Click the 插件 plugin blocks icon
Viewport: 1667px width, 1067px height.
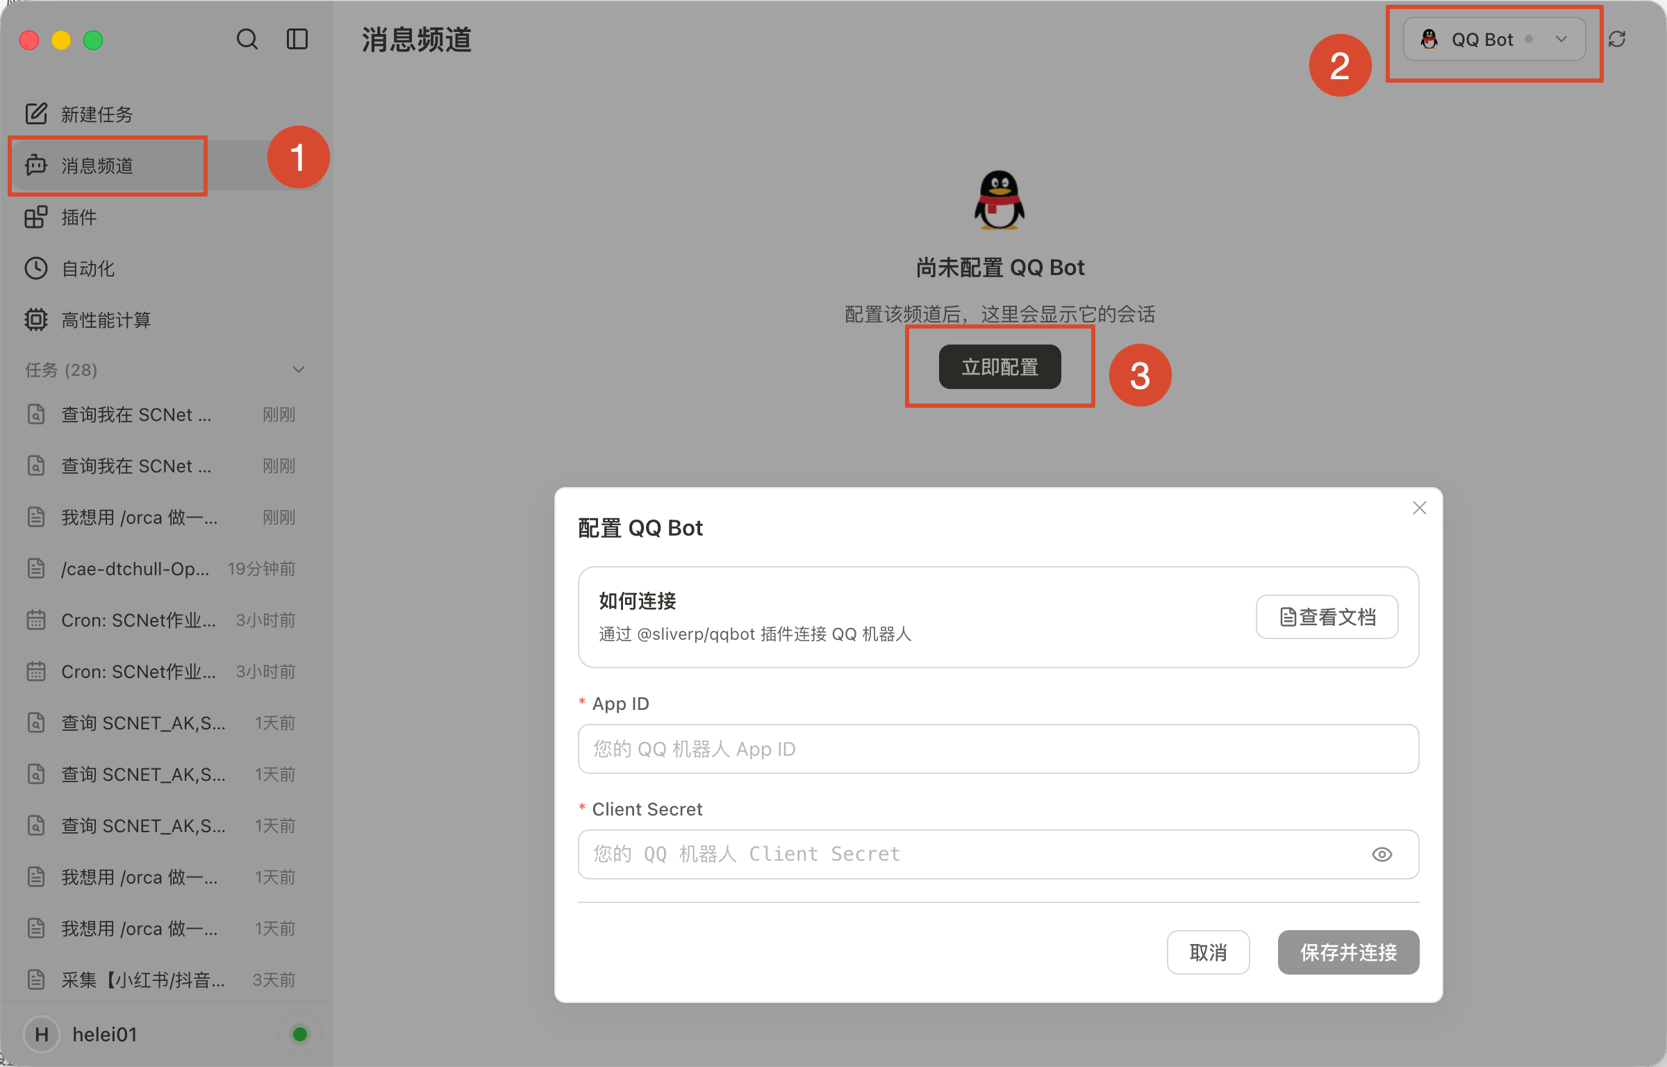(x=36, y=217)
